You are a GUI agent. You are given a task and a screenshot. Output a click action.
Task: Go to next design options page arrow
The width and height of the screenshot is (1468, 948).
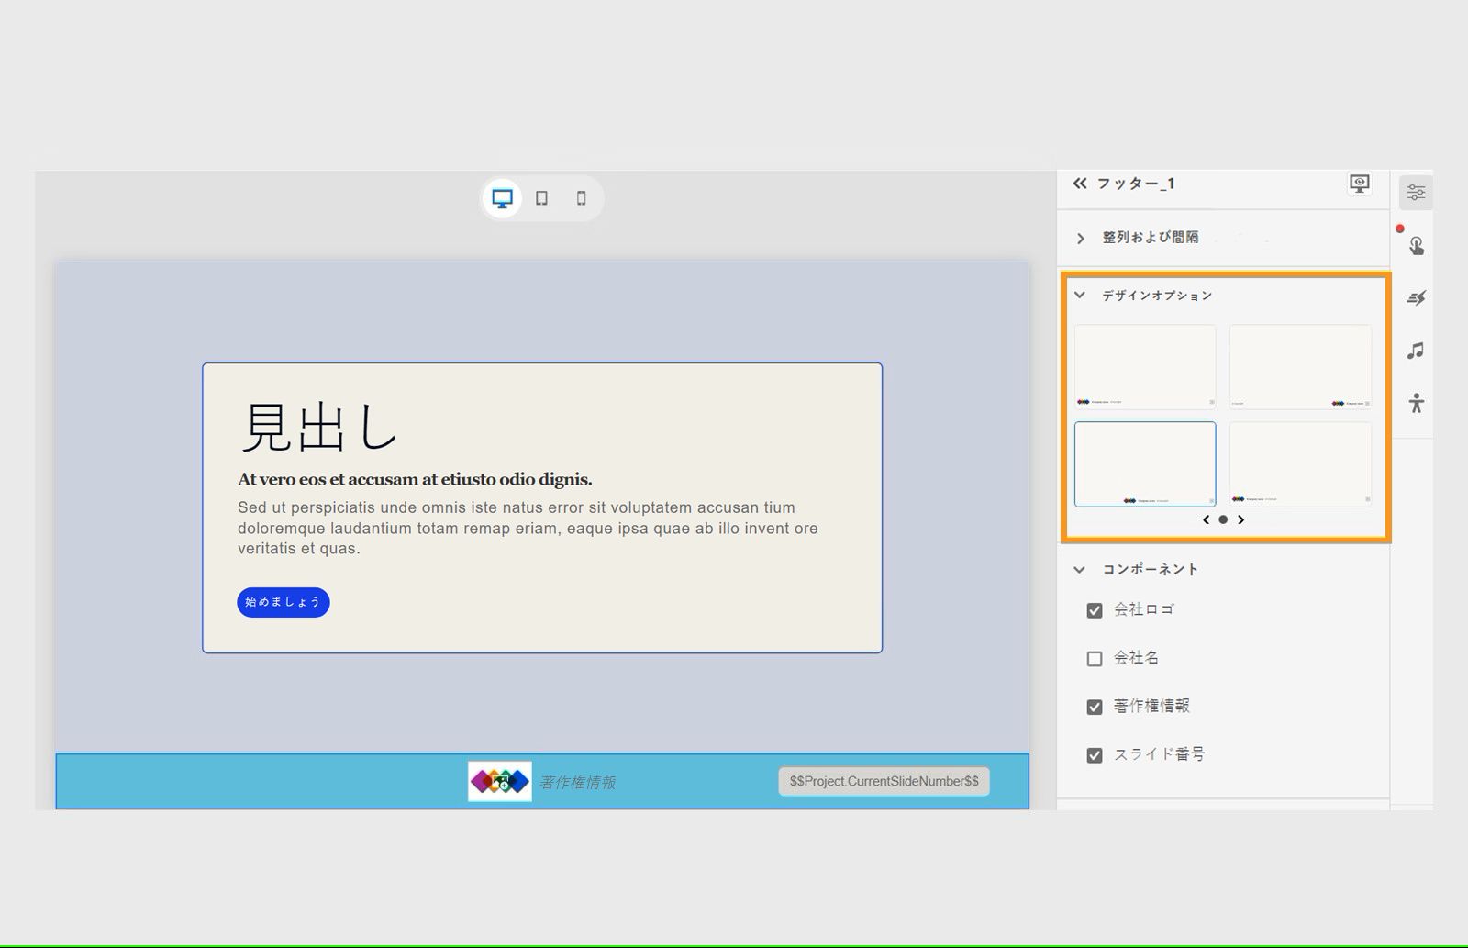coord(1240,519)
